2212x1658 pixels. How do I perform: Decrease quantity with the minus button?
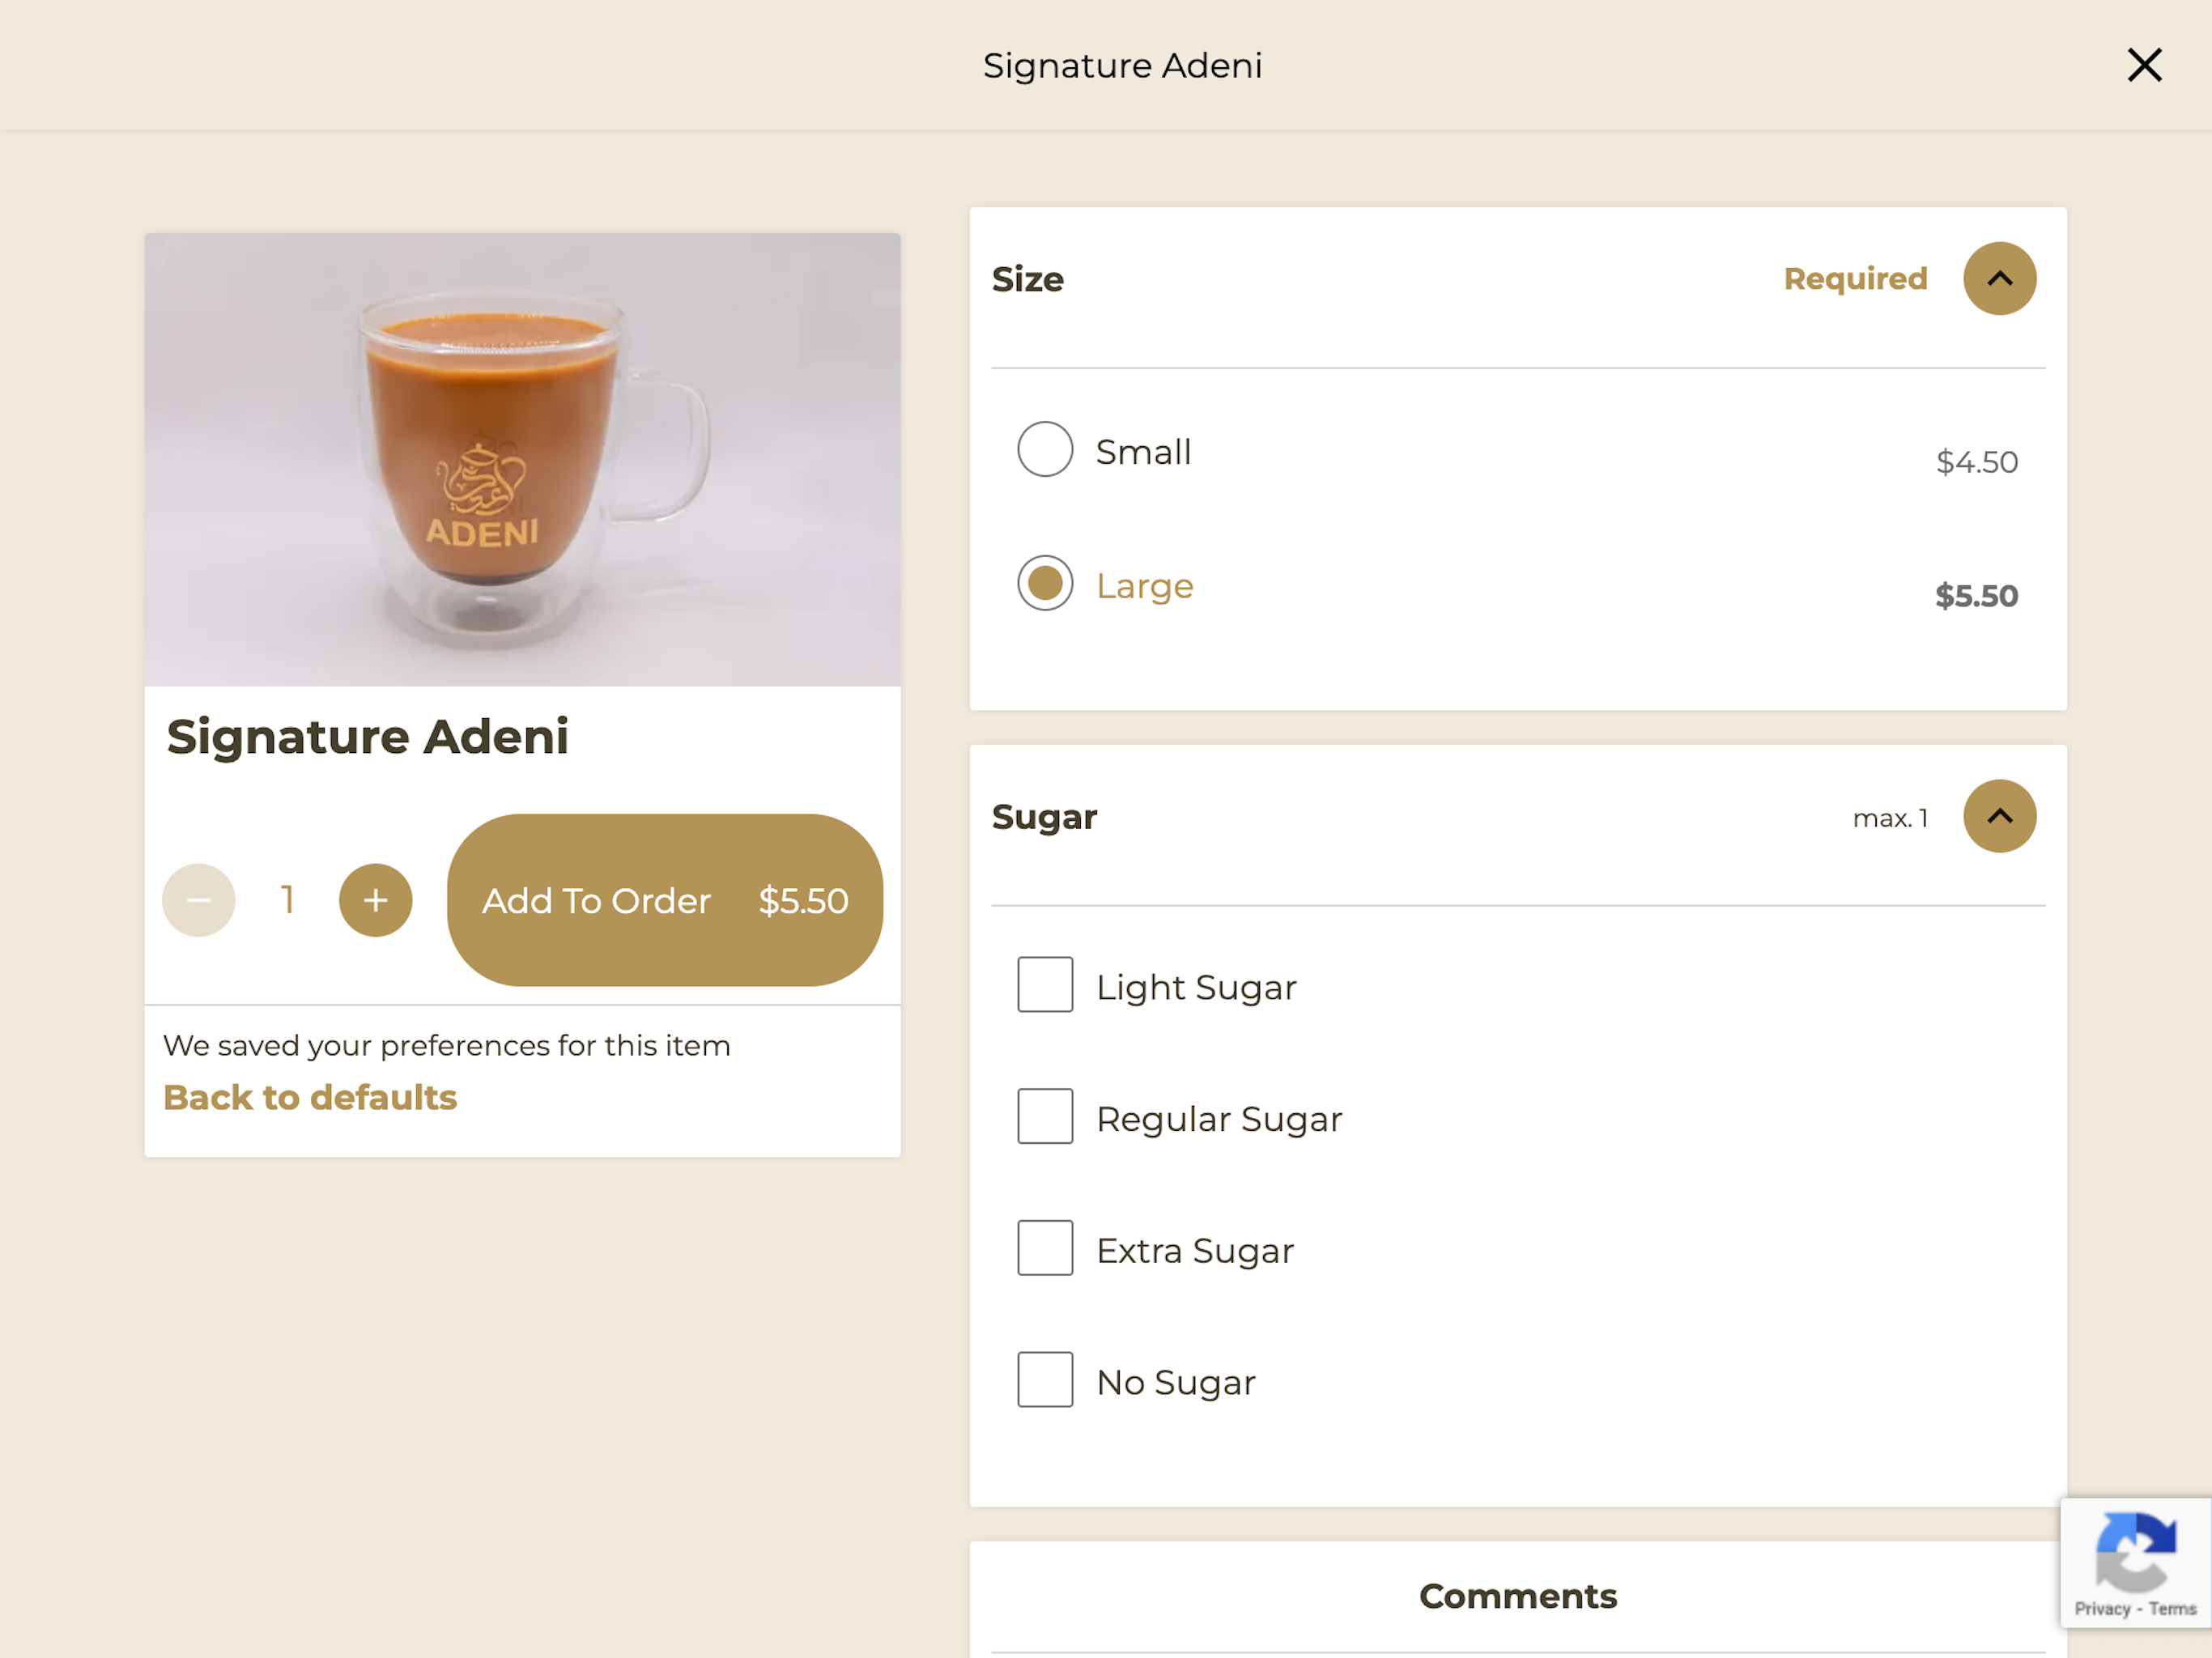[x=199, y=900]
